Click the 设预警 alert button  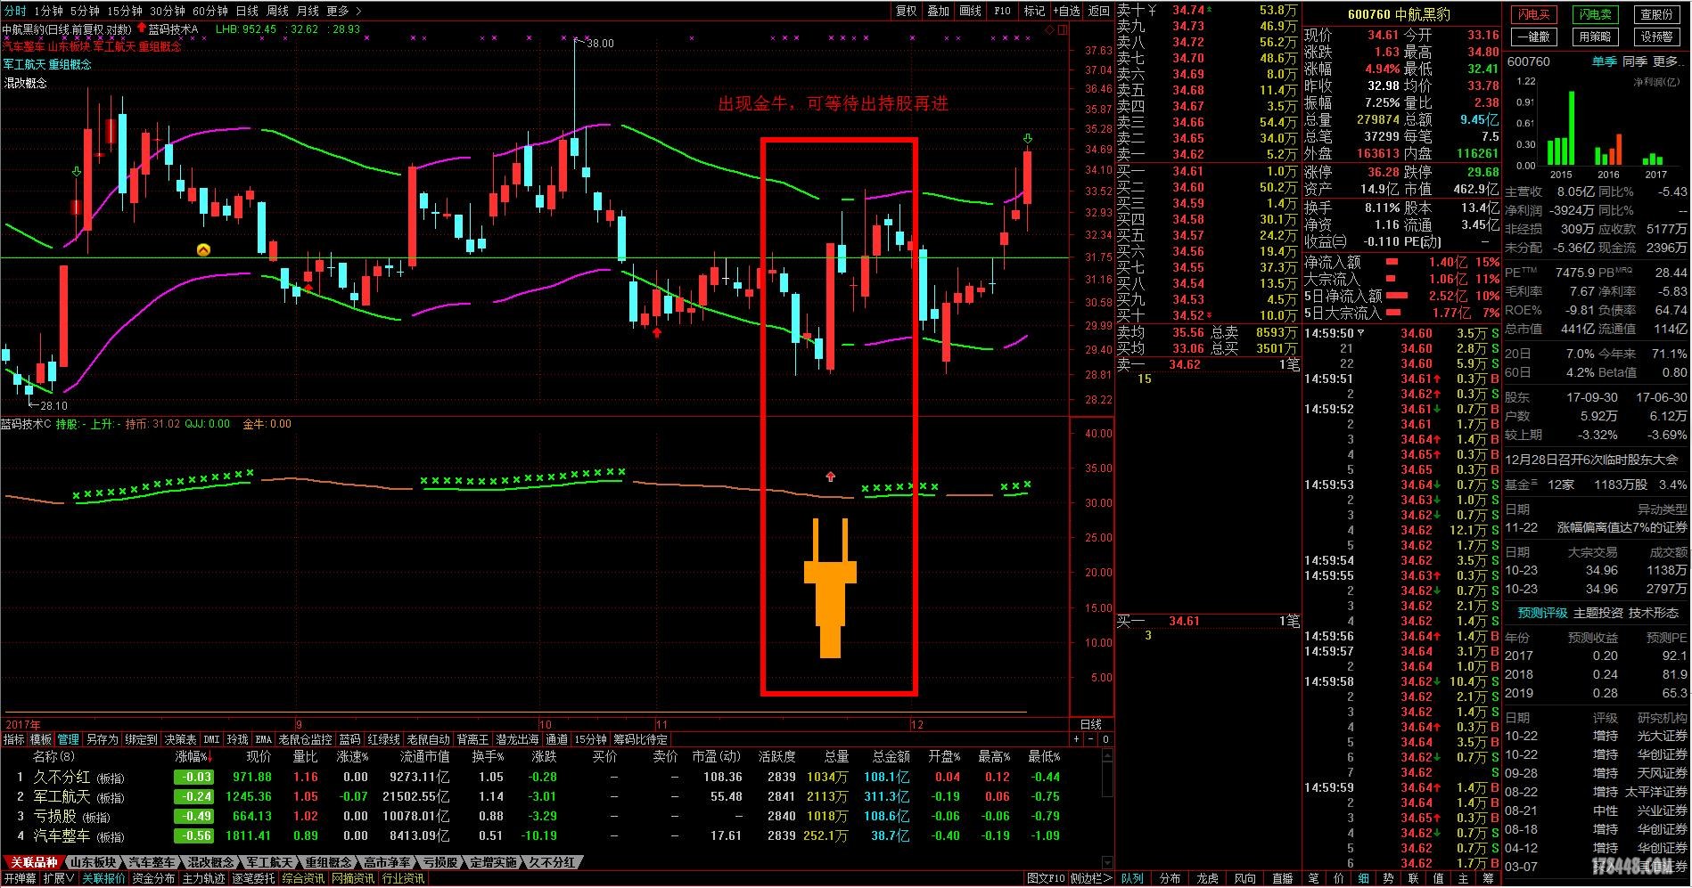point(1656,37)
